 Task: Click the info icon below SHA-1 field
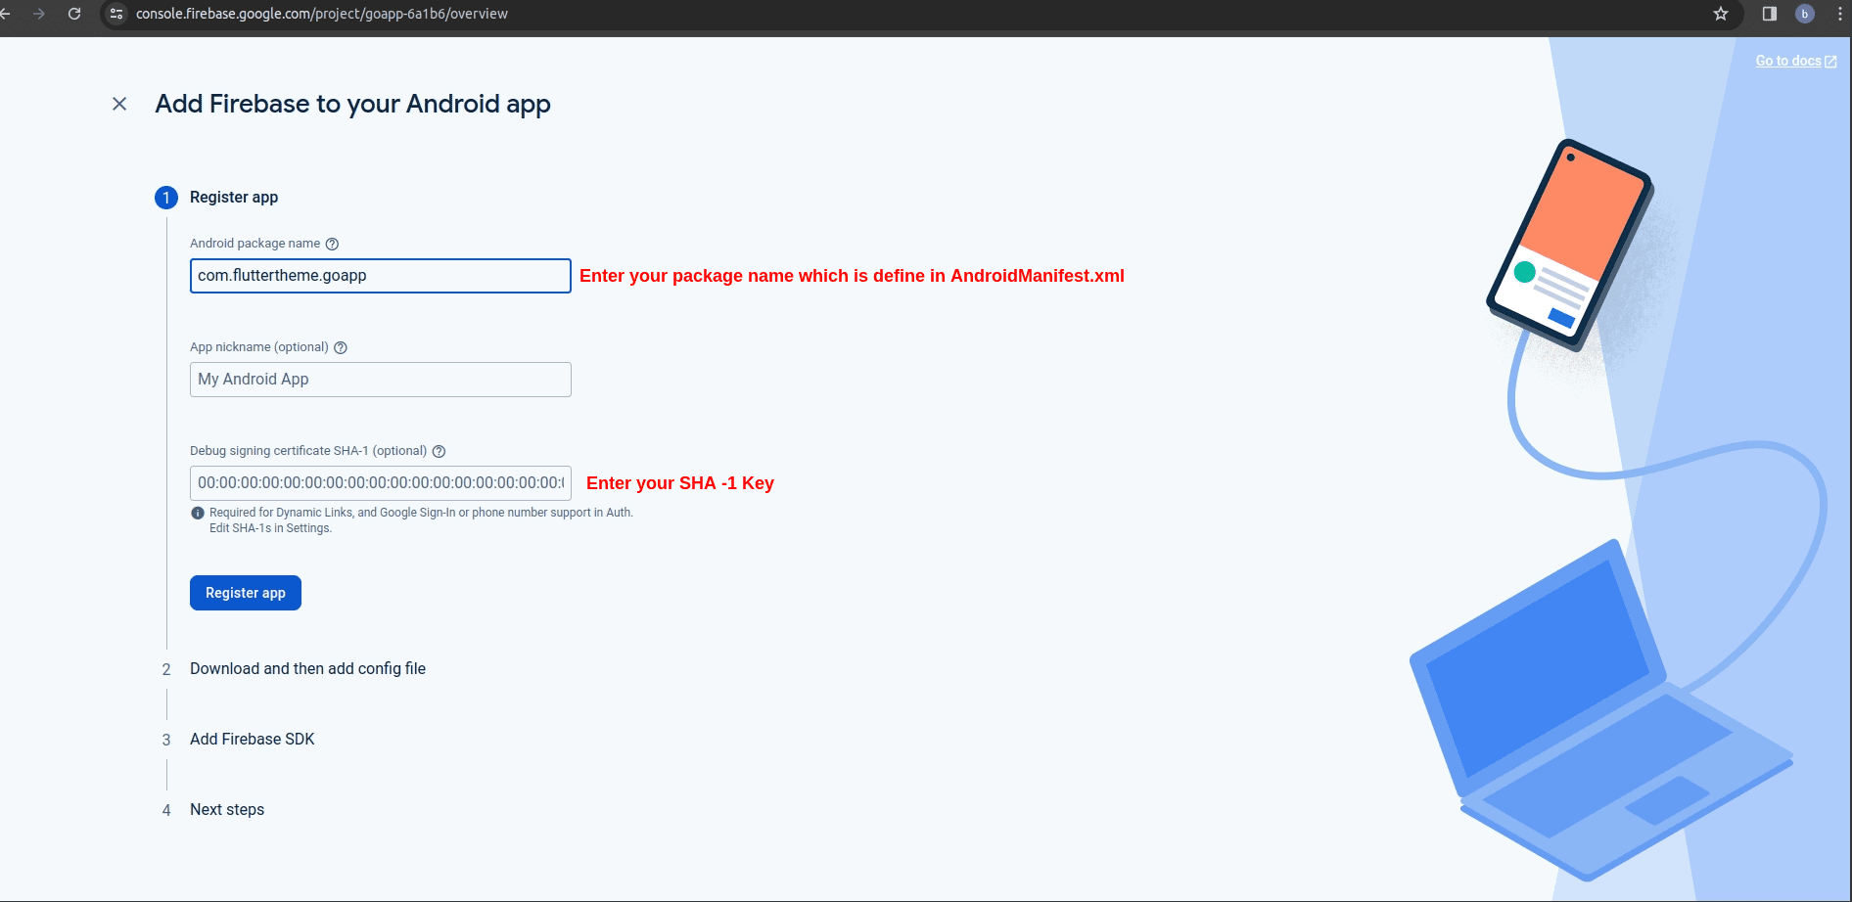(198, 513)
